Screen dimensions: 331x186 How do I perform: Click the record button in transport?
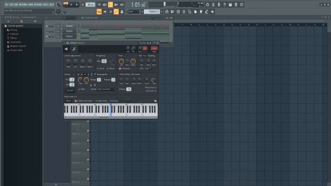(83, 5)
